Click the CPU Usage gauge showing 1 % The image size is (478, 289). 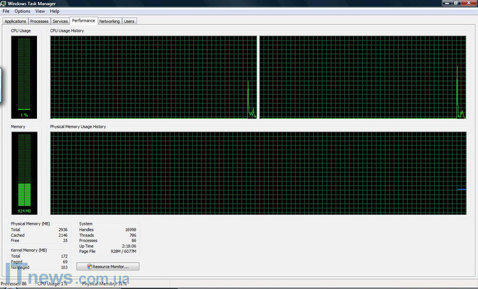pos(24,76)
